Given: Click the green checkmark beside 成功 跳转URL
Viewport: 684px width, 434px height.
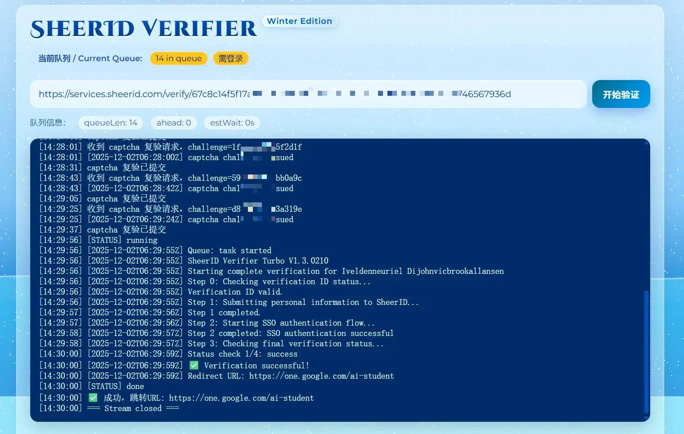Looking at the screenshot, I should pyautogui.click(x=93, y=398).
